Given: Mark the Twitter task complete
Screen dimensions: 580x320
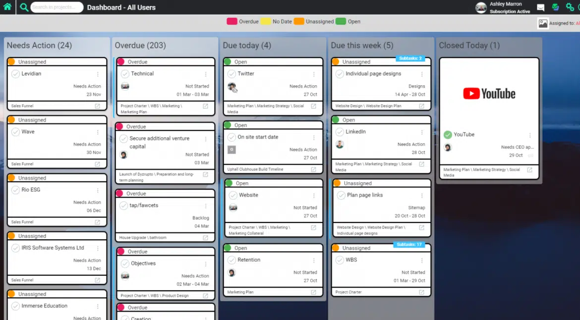Looking at the screenshot, I should pos(232,74).
